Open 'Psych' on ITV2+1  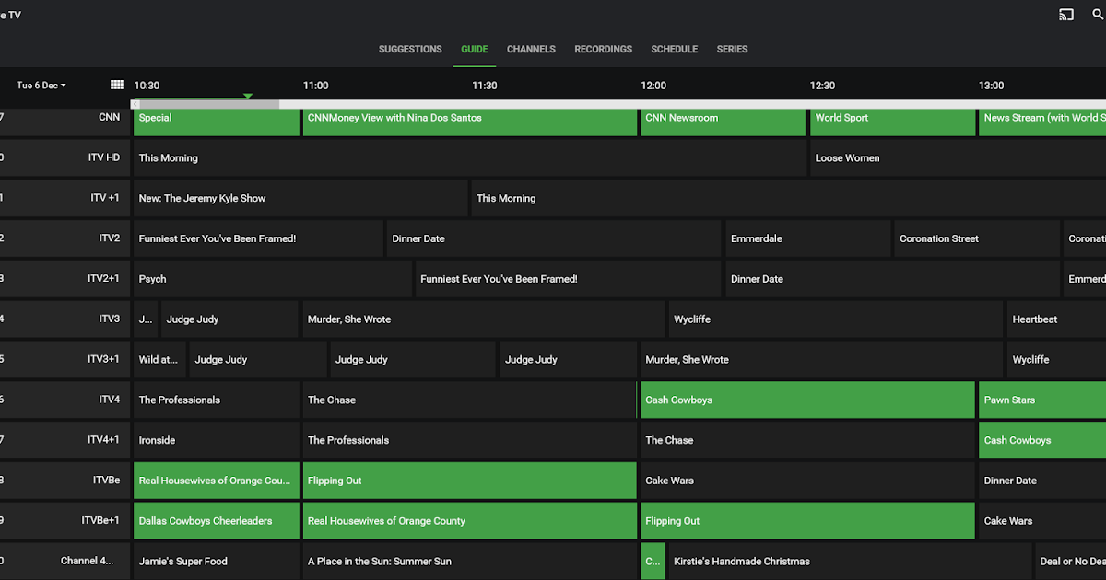[x=273, y=279]
